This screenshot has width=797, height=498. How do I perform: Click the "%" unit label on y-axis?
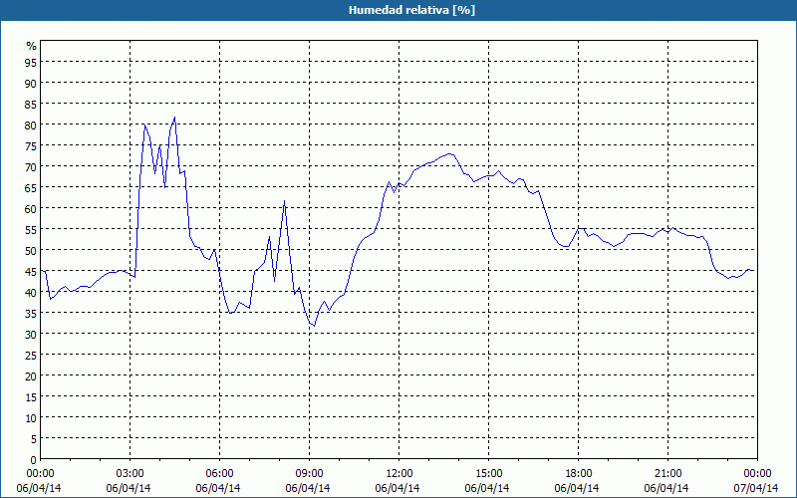32,46
